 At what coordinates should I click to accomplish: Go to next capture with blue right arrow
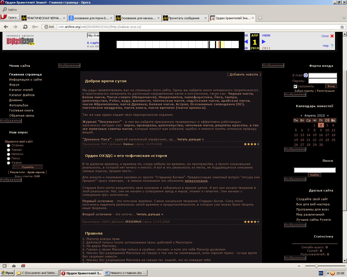(264, 42)
